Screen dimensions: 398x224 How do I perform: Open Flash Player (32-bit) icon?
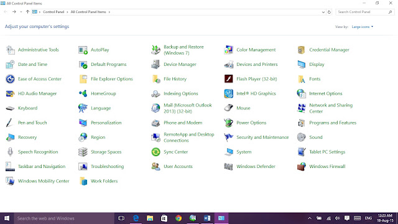(228, 79)
